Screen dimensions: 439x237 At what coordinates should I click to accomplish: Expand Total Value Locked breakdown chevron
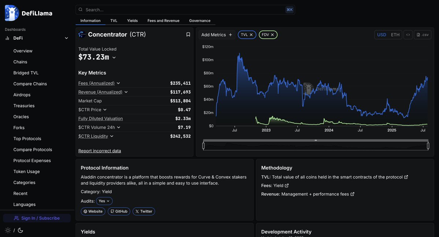pyautogui.click(x=114, y=57)
